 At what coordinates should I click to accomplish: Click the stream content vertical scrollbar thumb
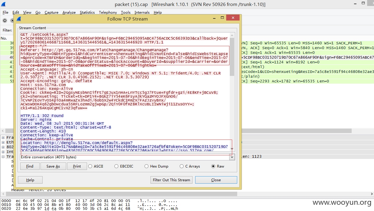232,57
